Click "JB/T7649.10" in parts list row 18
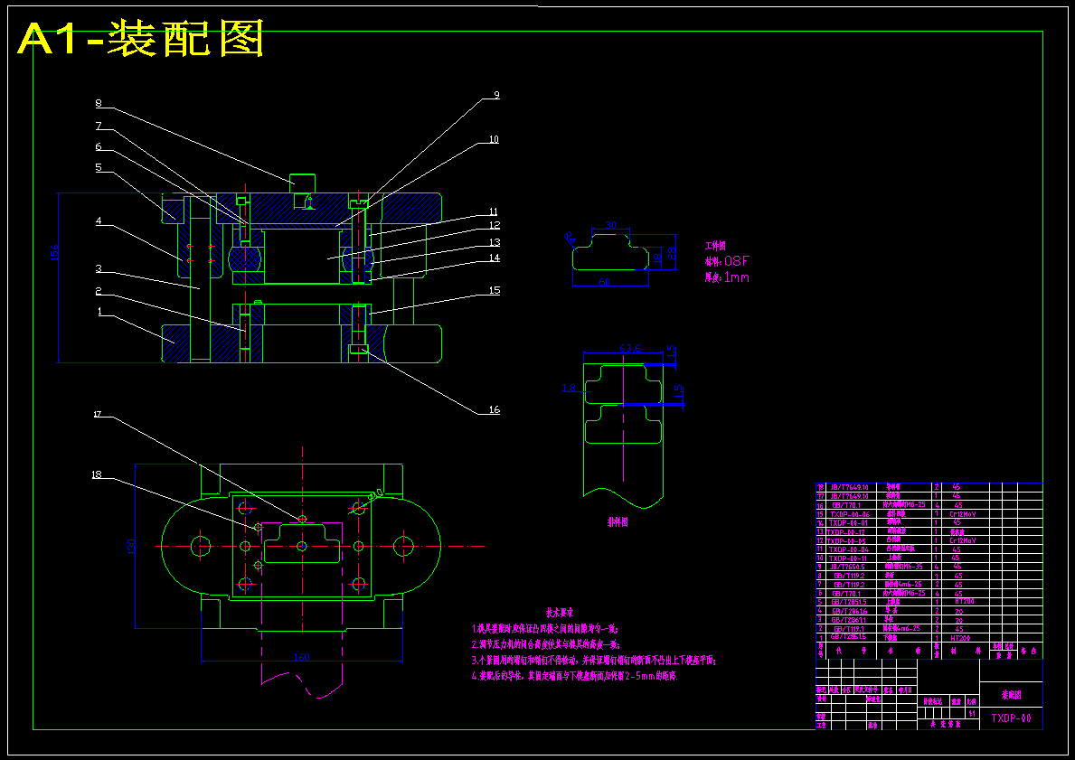1075x760 pixels. coord(850,487)
